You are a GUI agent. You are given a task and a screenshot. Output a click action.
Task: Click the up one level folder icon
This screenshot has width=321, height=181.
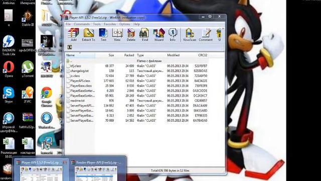pos(70,47)
